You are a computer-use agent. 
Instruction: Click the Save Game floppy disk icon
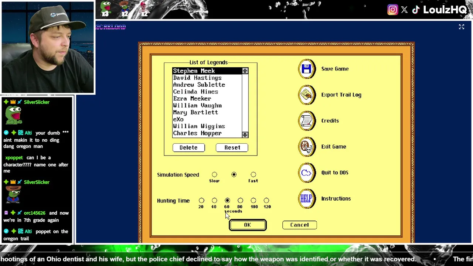pyautogui.click(x=307, y=69)
